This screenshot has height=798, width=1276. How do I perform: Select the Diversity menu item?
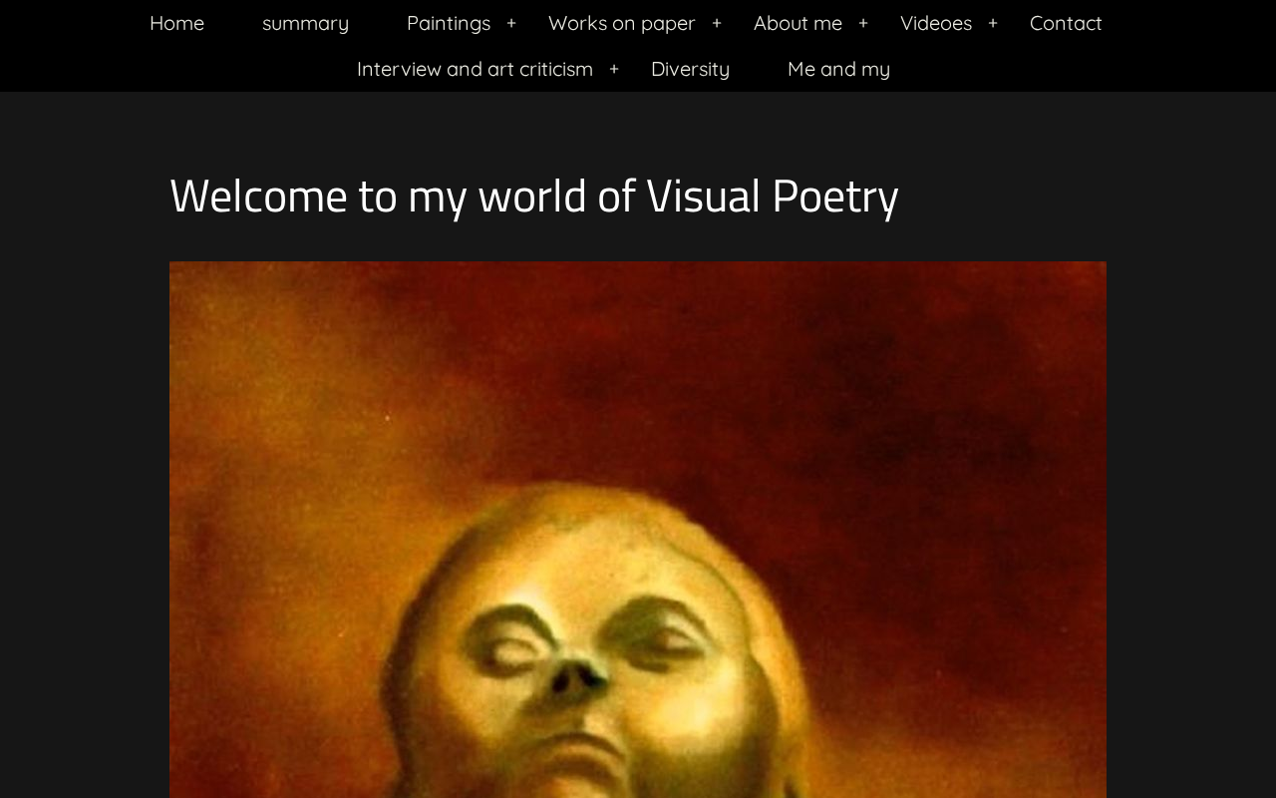click(690, 69)
